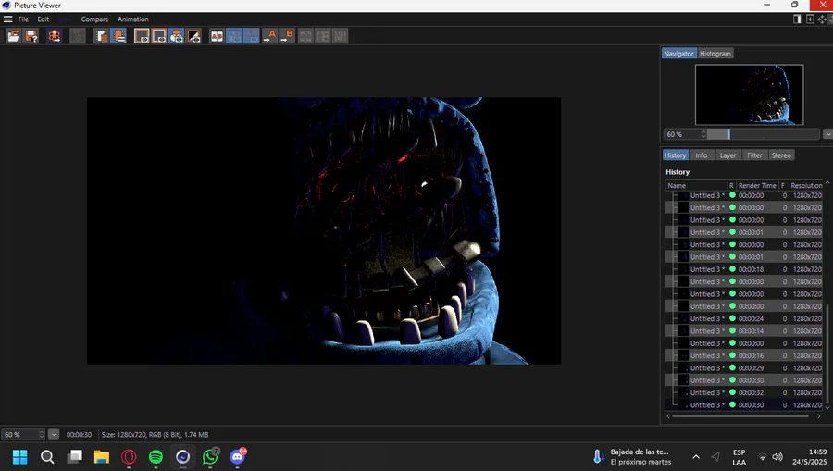Click the F column header in History
Viewport: 833px width, 471px height.
coord(783,185)
